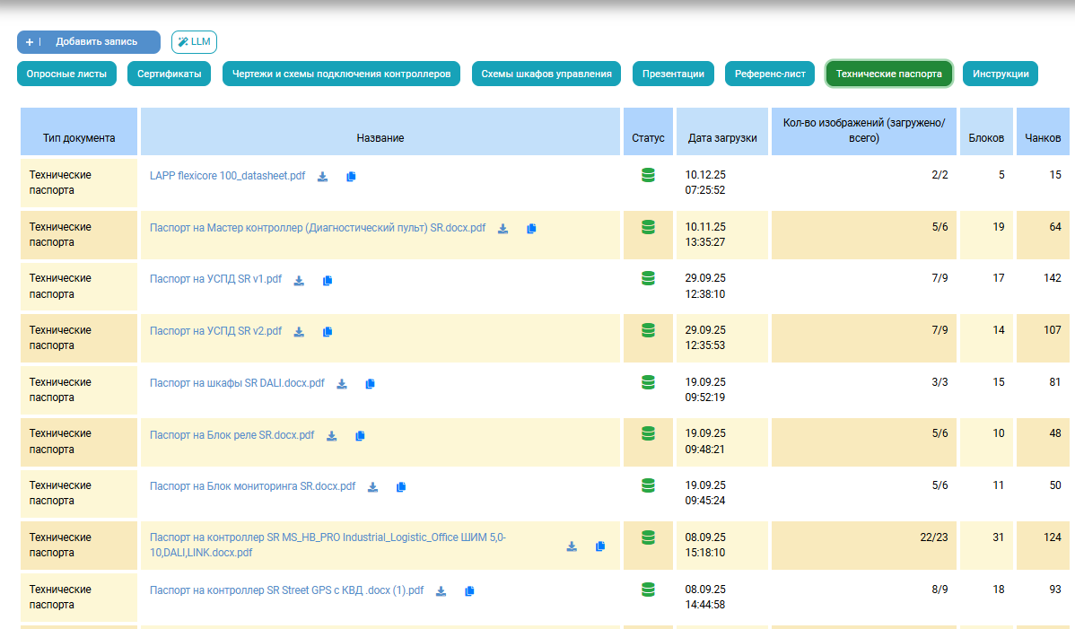Open Паспорт на шкафы SR DALI.docx.pdf link
Image resolution: width=1075 pixels, height=629 pixels.
(x=237, y=383)
